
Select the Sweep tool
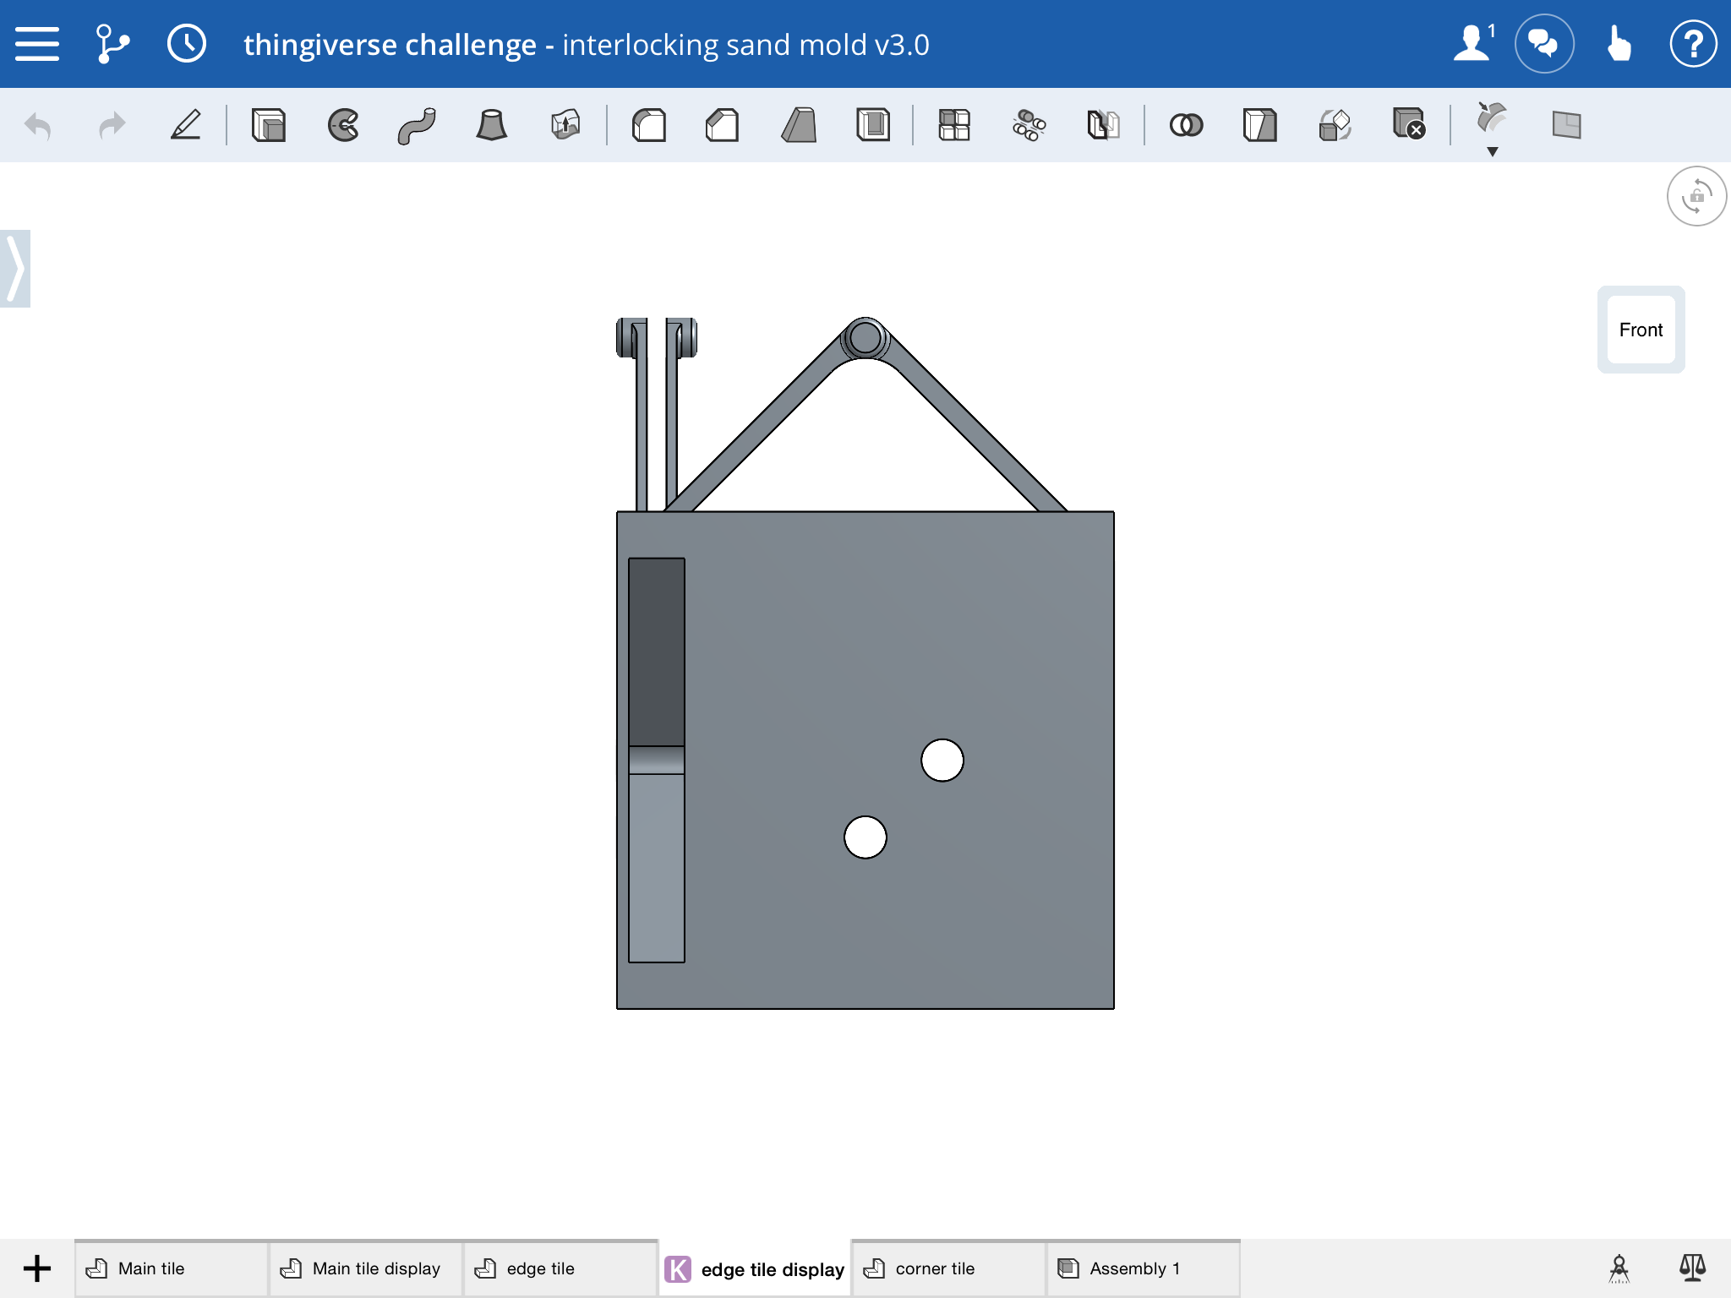417,125
